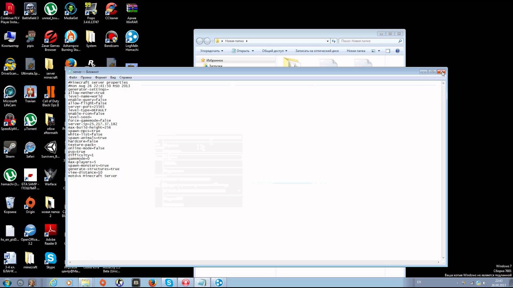This screenshot has height=288, width=513.
Task: Click the server-port=25565 line
Action: pyautogui.click(x=86, y=107)
